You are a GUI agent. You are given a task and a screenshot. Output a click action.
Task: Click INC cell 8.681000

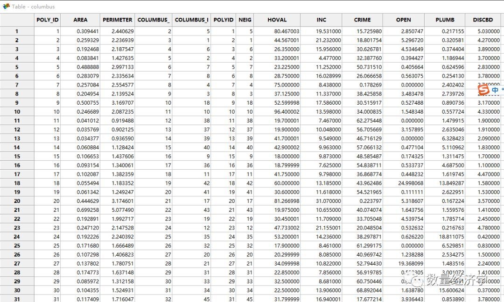(321, 281)
